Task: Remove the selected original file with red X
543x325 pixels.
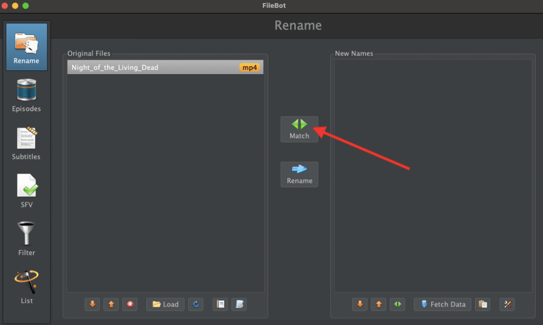Action: (x=130, y=304)
